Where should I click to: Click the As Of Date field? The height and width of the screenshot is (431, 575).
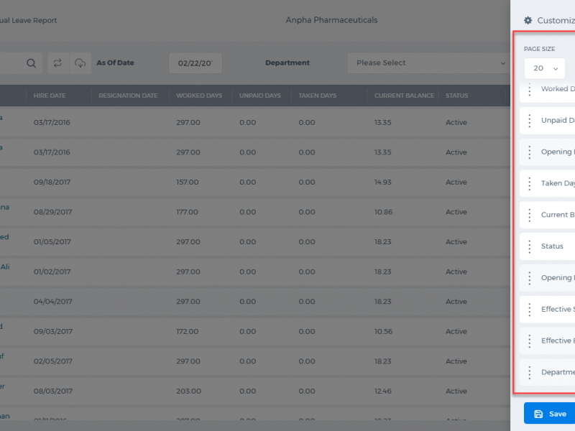[x=195, y=63]
